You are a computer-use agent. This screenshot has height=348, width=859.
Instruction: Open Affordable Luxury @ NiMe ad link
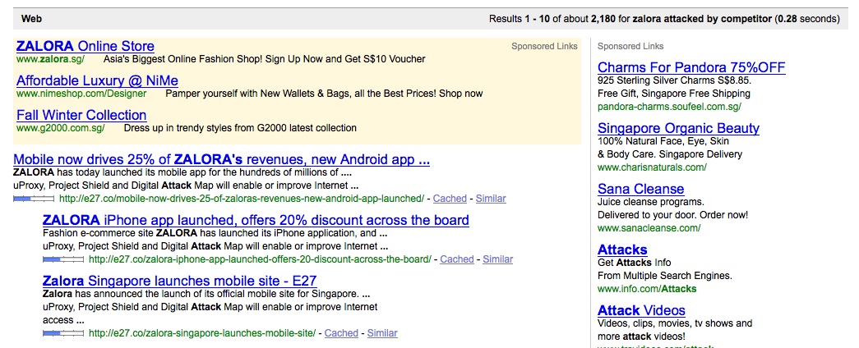tap(97, 80)
